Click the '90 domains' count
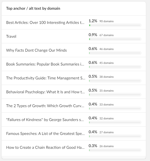 pos(107,21)
